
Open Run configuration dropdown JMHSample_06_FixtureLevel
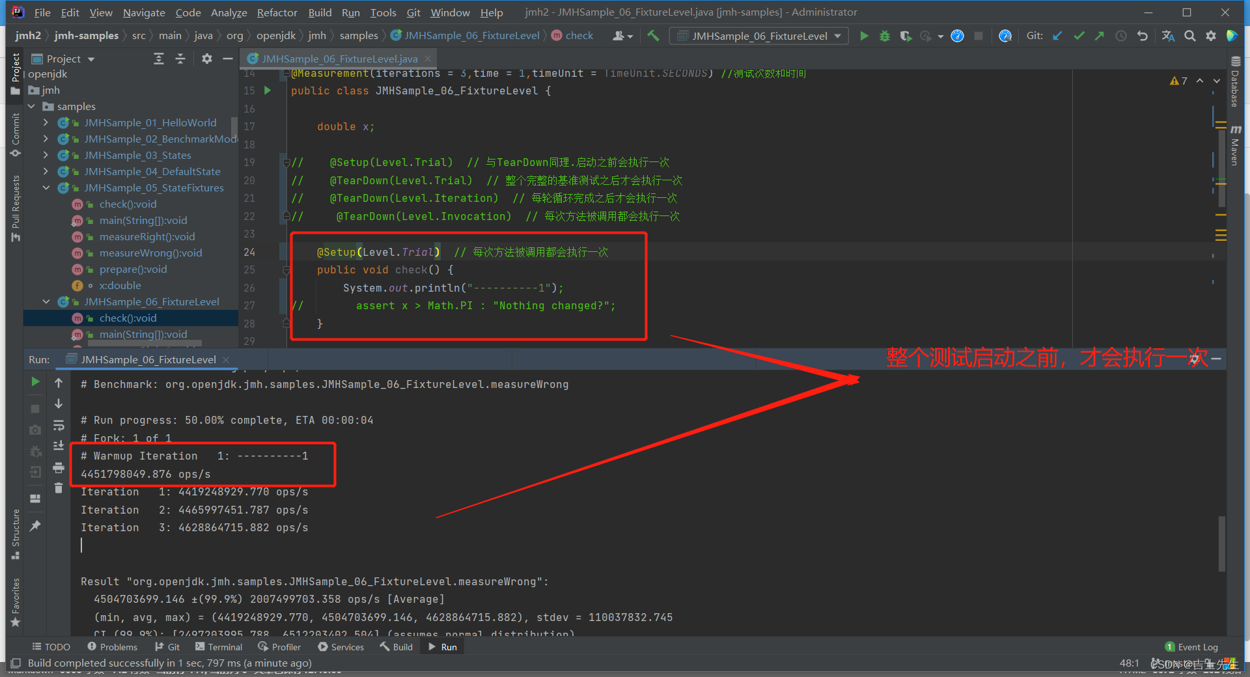(759, 36)
